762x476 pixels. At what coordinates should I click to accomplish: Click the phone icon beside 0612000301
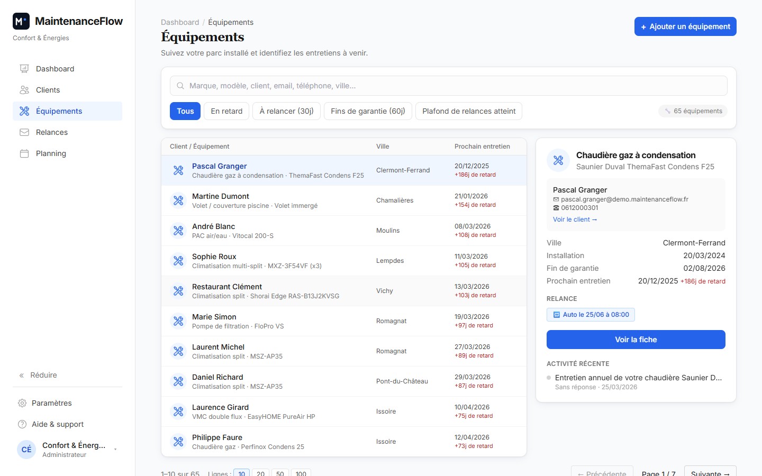coord(556,208)
